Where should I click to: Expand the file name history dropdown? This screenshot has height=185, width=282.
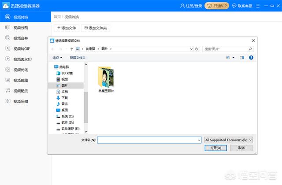(199, 140)
